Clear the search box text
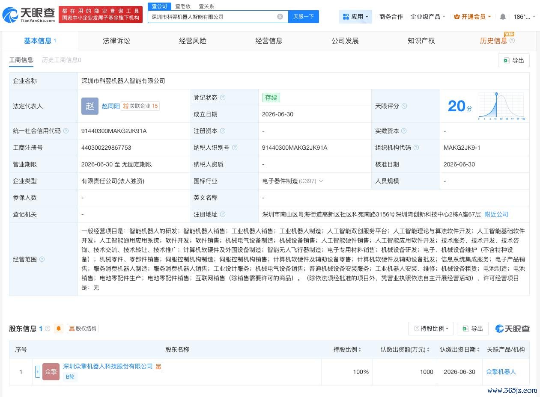 click(x=280, y=17)
